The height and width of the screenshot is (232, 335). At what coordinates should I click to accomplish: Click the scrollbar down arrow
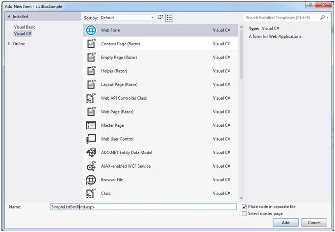(241, 199)
